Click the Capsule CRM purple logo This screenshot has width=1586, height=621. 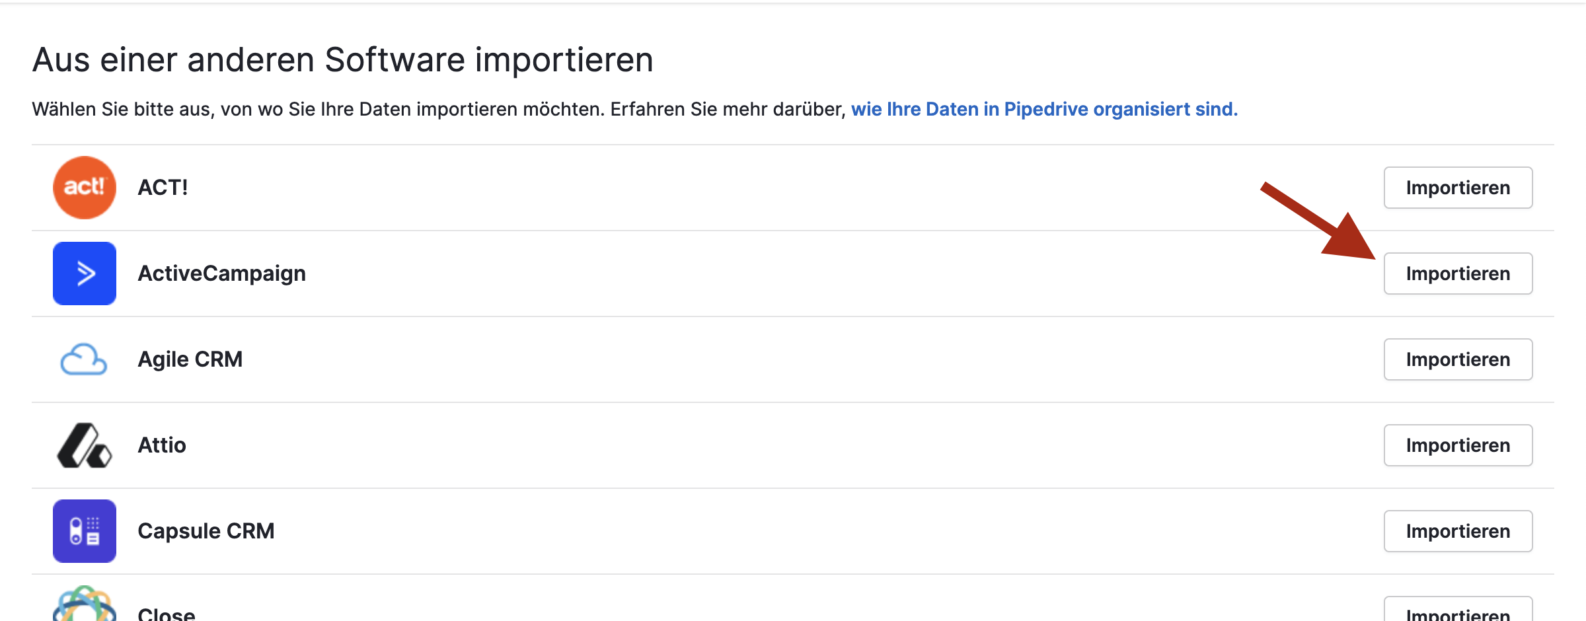[x=85, y=531]
